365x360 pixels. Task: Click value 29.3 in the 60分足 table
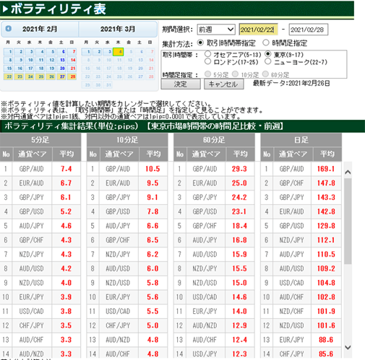click(x=239, y=169)
